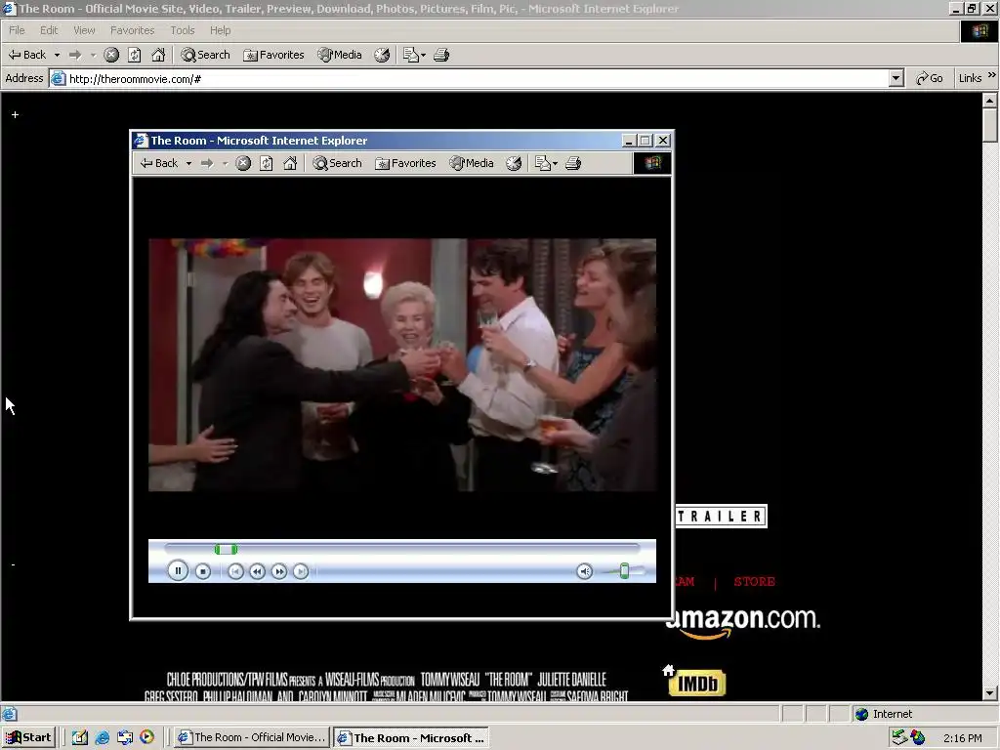Click the page scrollbar up arrow
This screenshot has width=1000, height=750.
click(989, 101)
